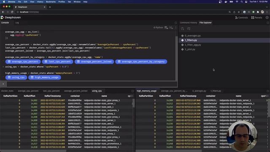The image size is (270, 152).
Task: Click KafkaPartition header in using_cpu table
Action: pyautogui.click(x=10, y=96)
